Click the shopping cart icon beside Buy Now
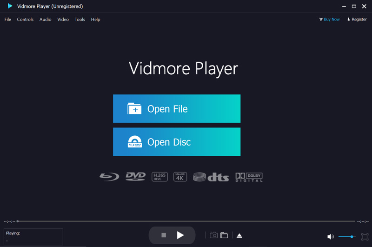 321,20
